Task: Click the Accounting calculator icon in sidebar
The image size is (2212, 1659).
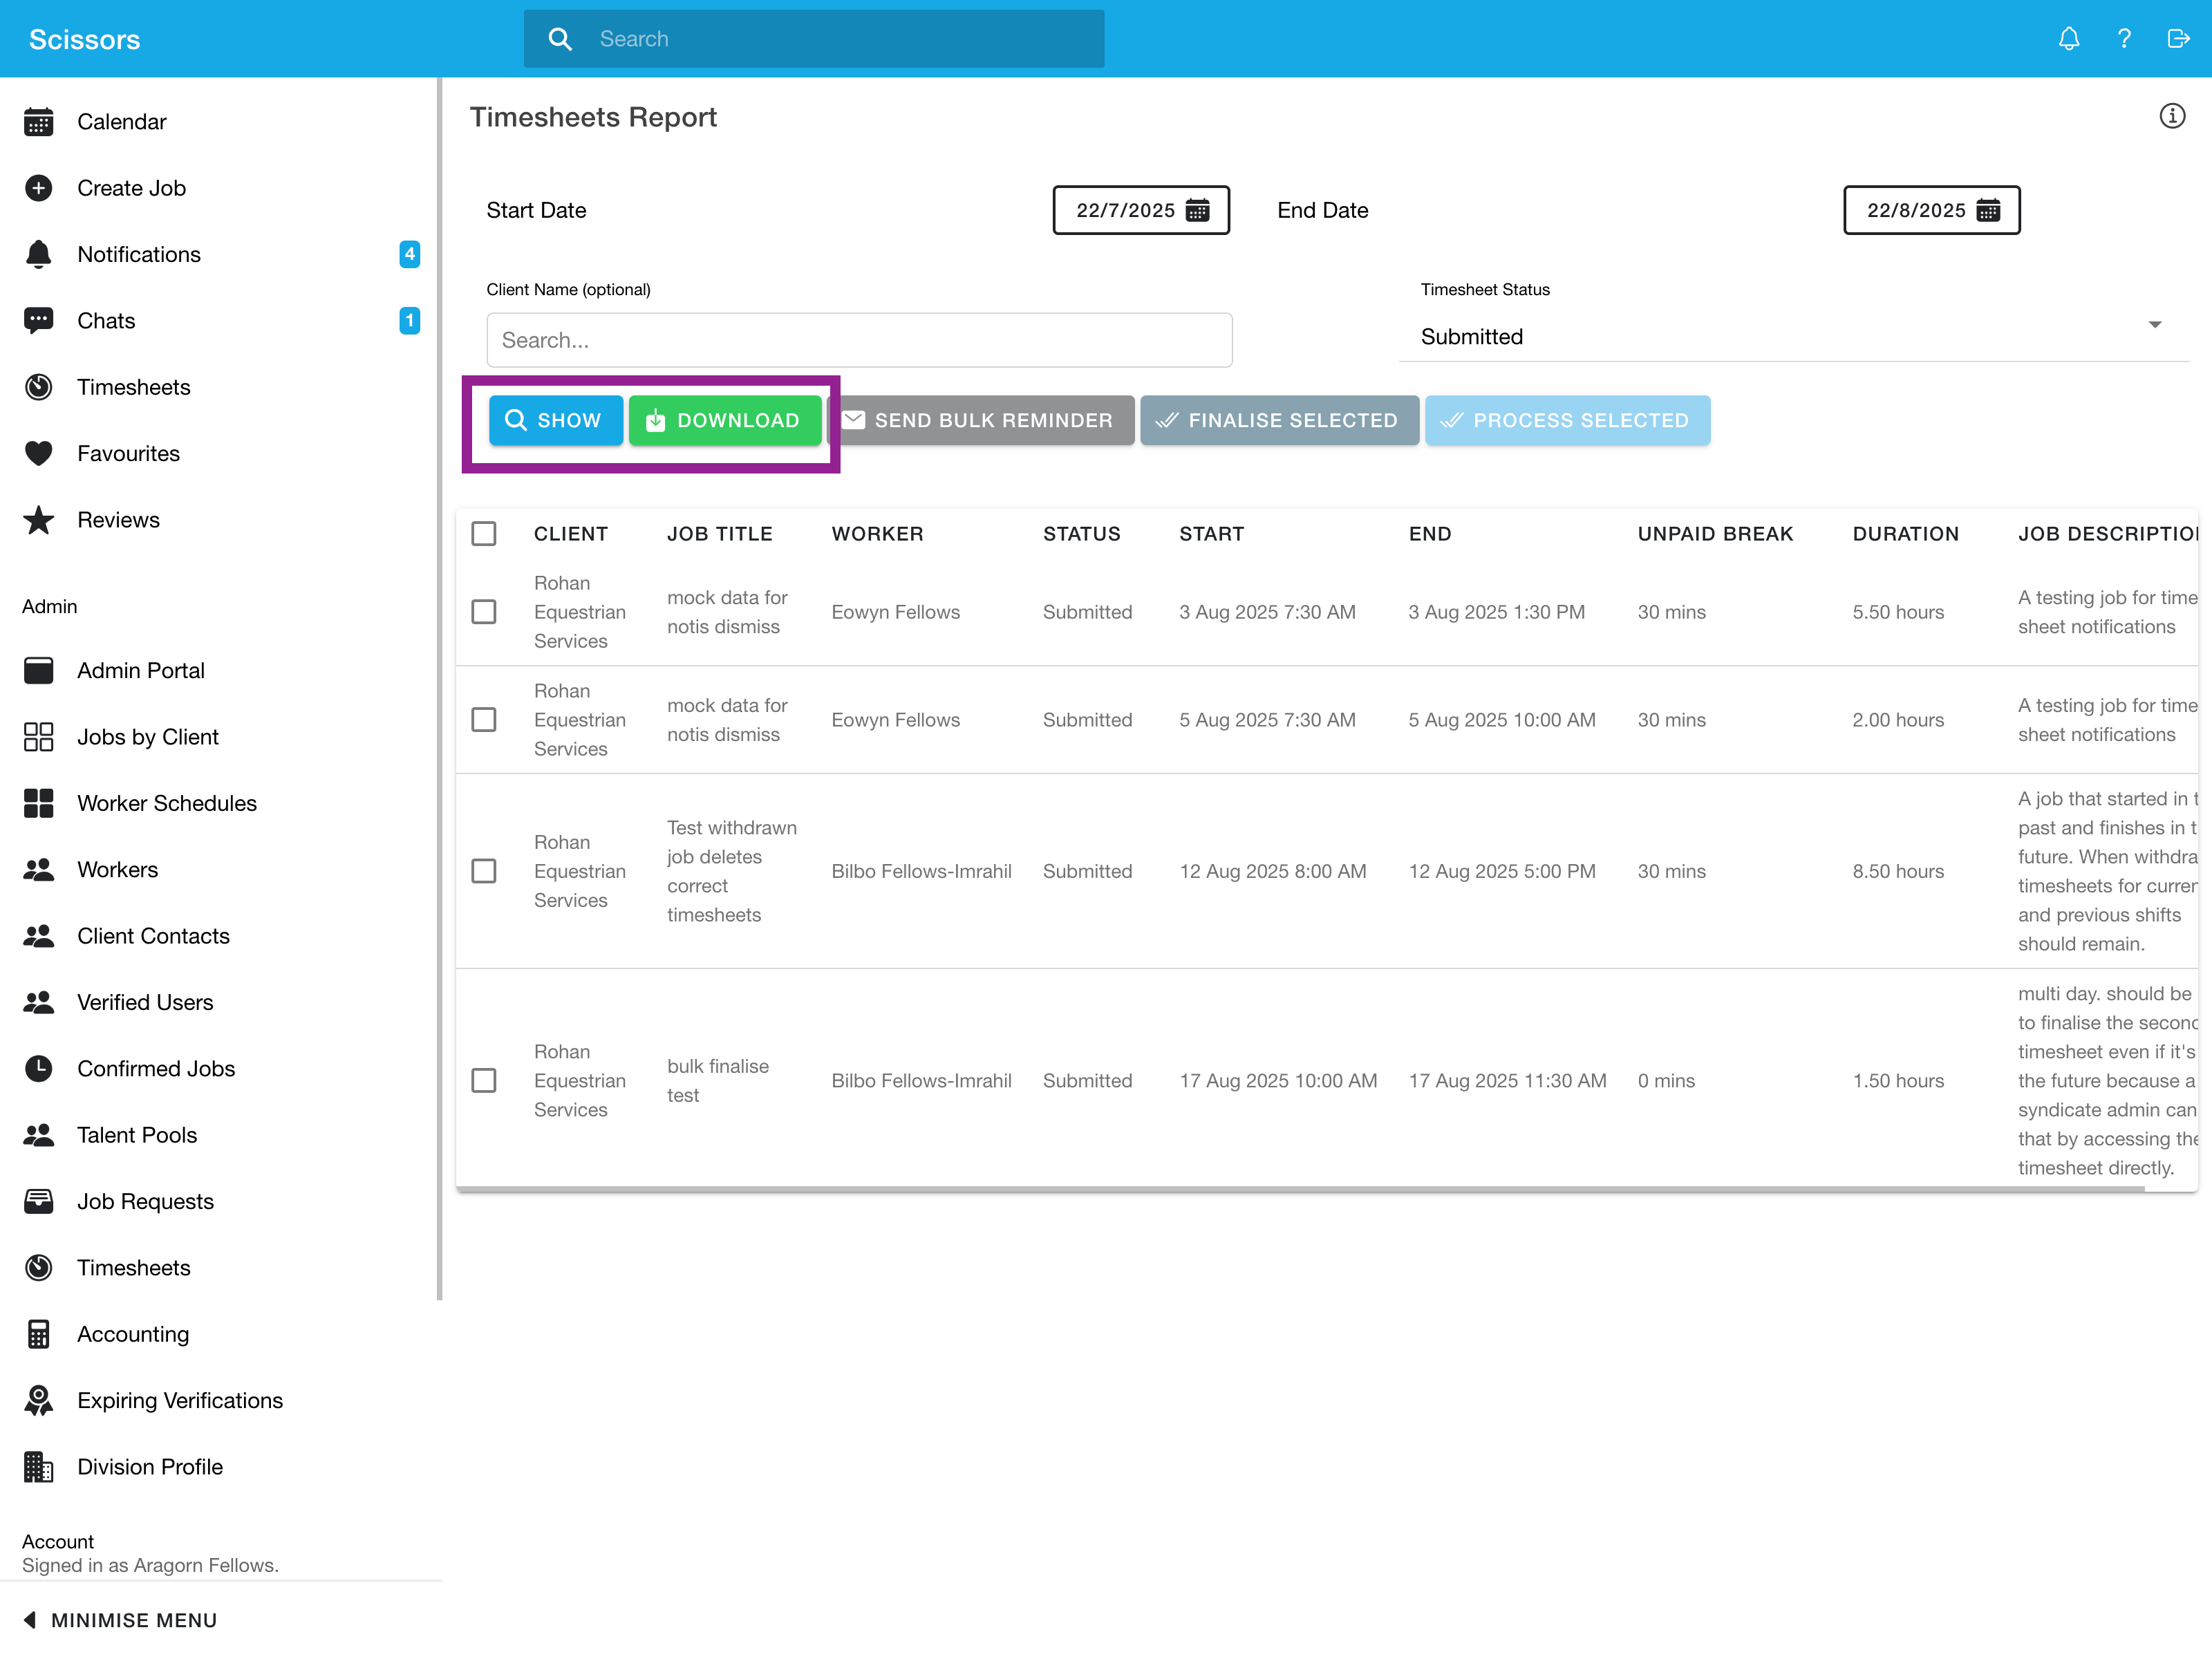Action: coord(38,1334)
